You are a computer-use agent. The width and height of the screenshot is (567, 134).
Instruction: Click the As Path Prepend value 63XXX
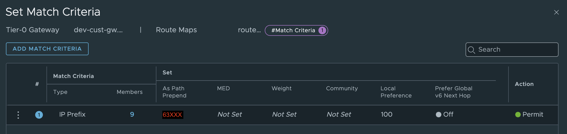(172, 115)
